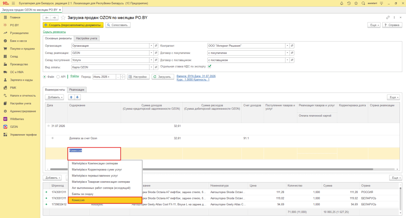Choose Баллы за скидку list entry
Viewport: 406px width, 218px height.
click(x=105, y=194)
